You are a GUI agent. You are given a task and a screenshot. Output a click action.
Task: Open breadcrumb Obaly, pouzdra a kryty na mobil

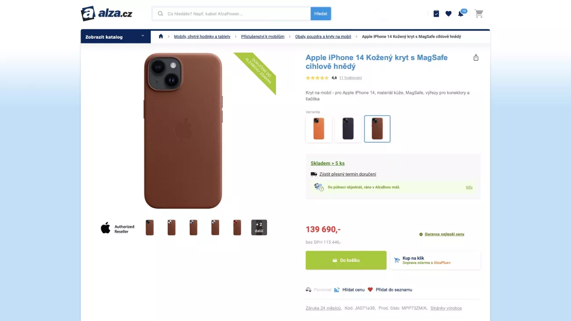pos(323,36)
